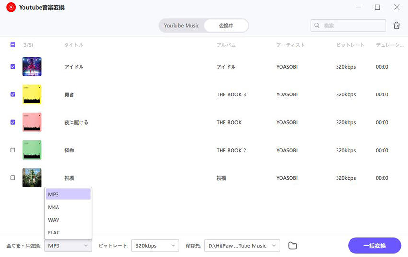
Task: Click the アルバム column header
Action: [226, 45]
